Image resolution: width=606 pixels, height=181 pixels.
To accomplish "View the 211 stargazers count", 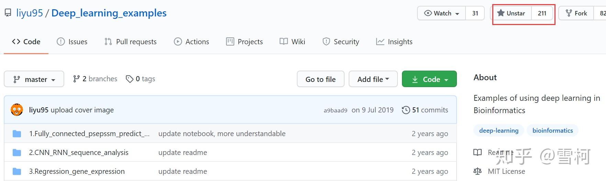I will (542, 13).
